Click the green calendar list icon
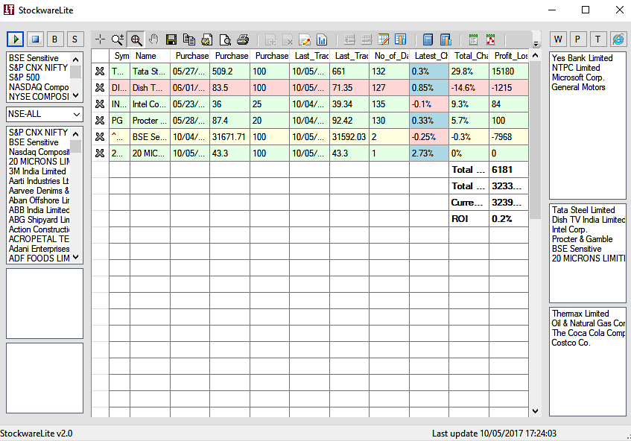 pyautogui.click(x=473, y=39)
